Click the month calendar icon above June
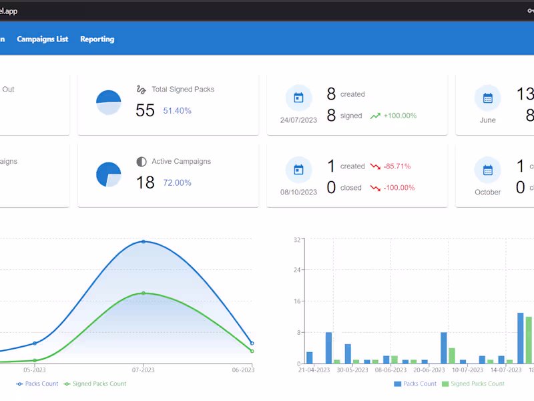The image size is (534, 401). tap(488, 98)
